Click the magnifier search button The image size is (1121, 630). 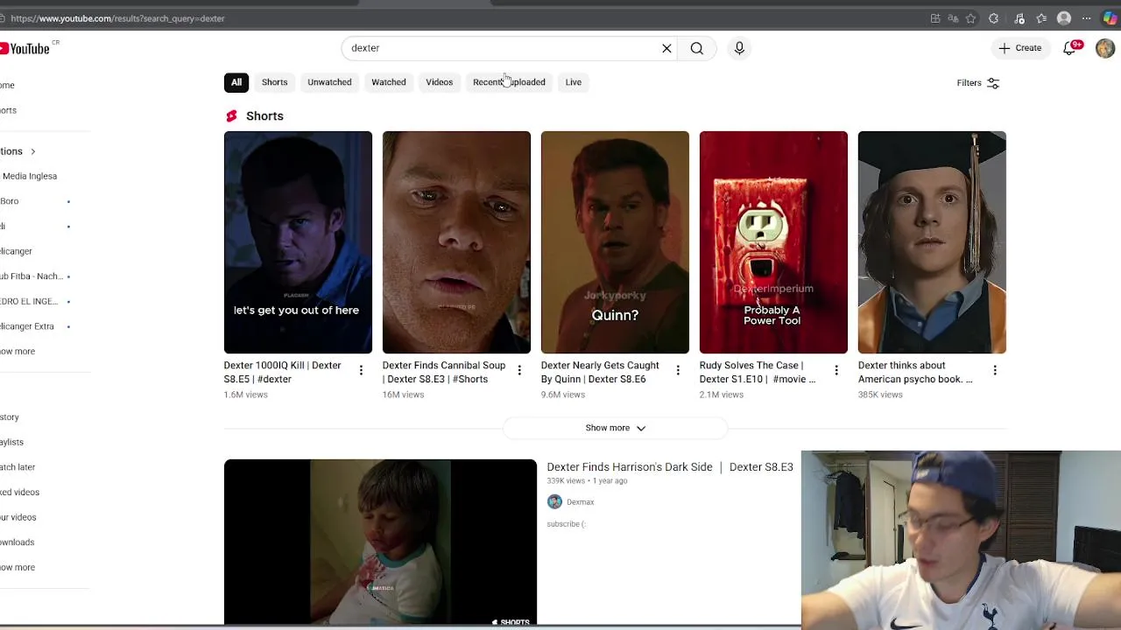696,48
